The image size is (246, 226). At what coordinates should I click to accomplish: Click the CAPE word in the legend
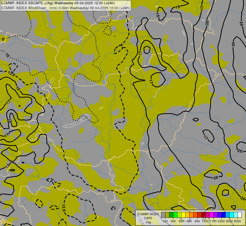tap(148, 218)
